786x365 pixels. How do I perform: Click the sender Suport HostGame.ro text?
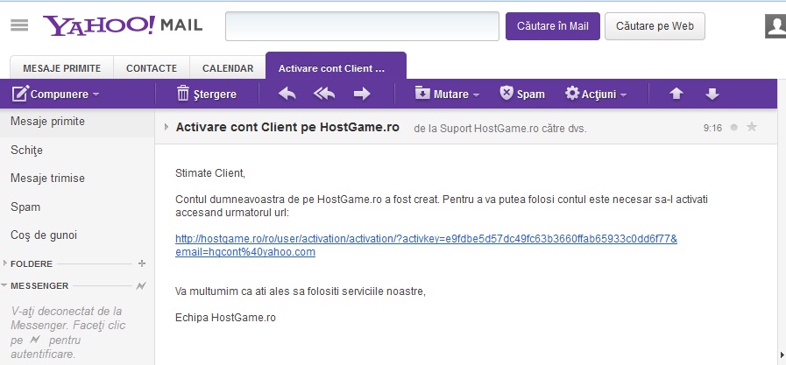click(489, 129)
